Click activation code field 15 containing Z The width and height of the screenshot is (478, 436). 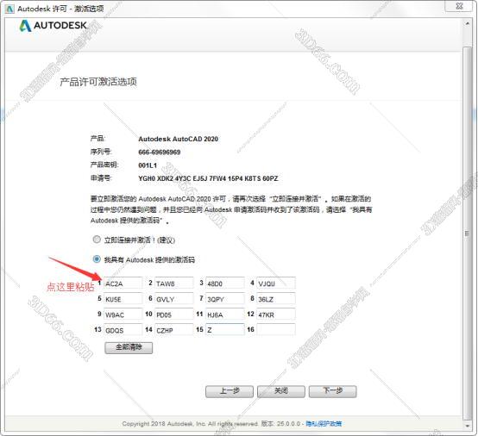tap(225, 330)
